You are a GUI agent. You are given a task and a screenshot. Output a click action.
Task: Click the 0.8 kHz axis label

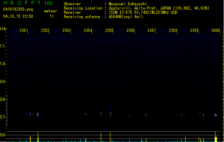click(3, 99)
